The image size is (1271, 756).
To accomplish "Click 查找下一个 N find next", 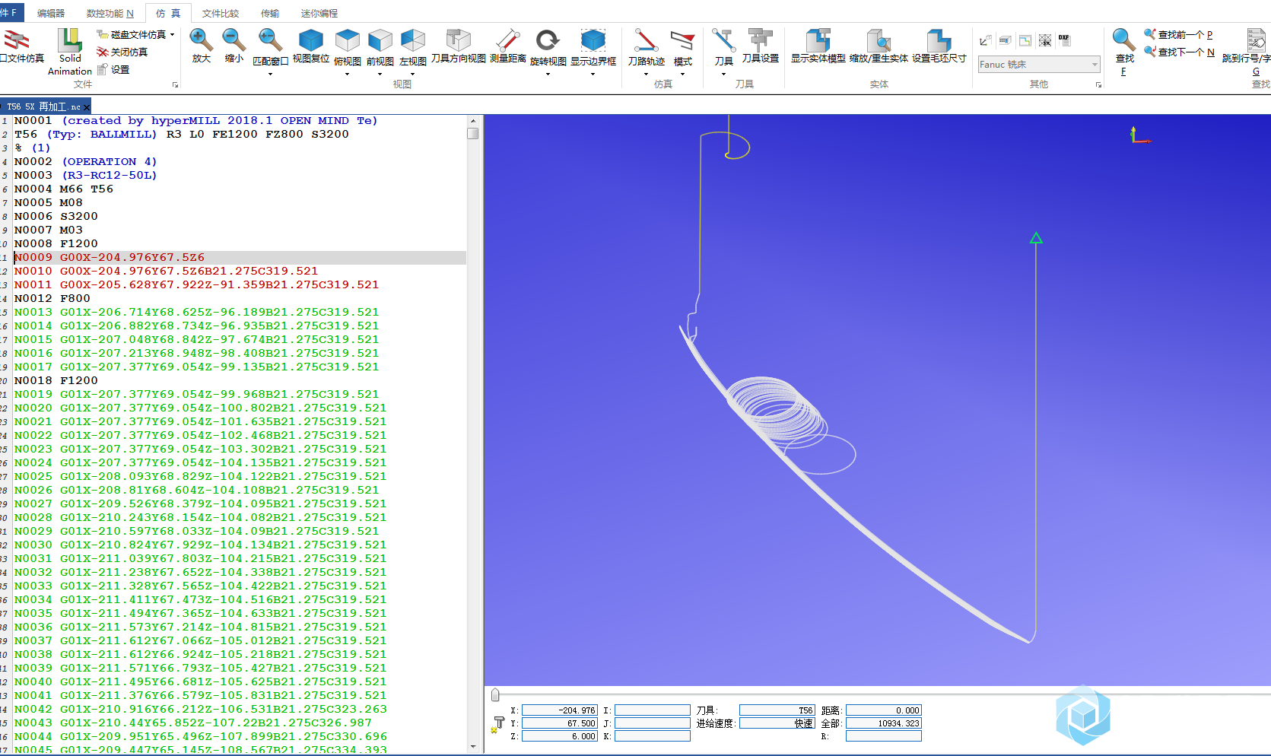I will (x=1180, y=52).
